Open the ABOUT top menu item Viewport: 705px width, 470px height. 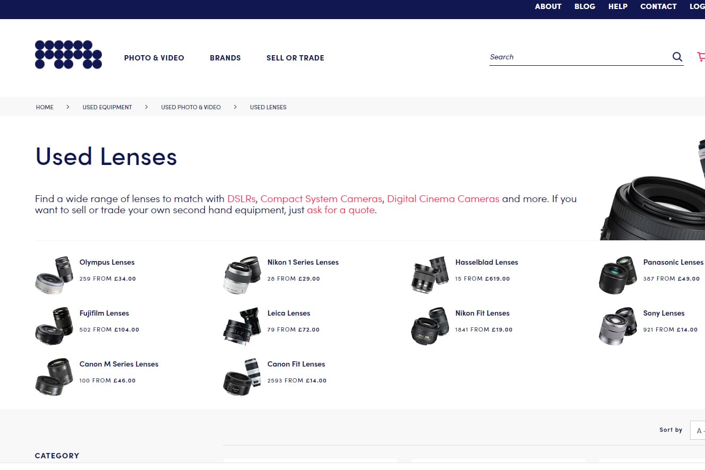coord(548,6)
